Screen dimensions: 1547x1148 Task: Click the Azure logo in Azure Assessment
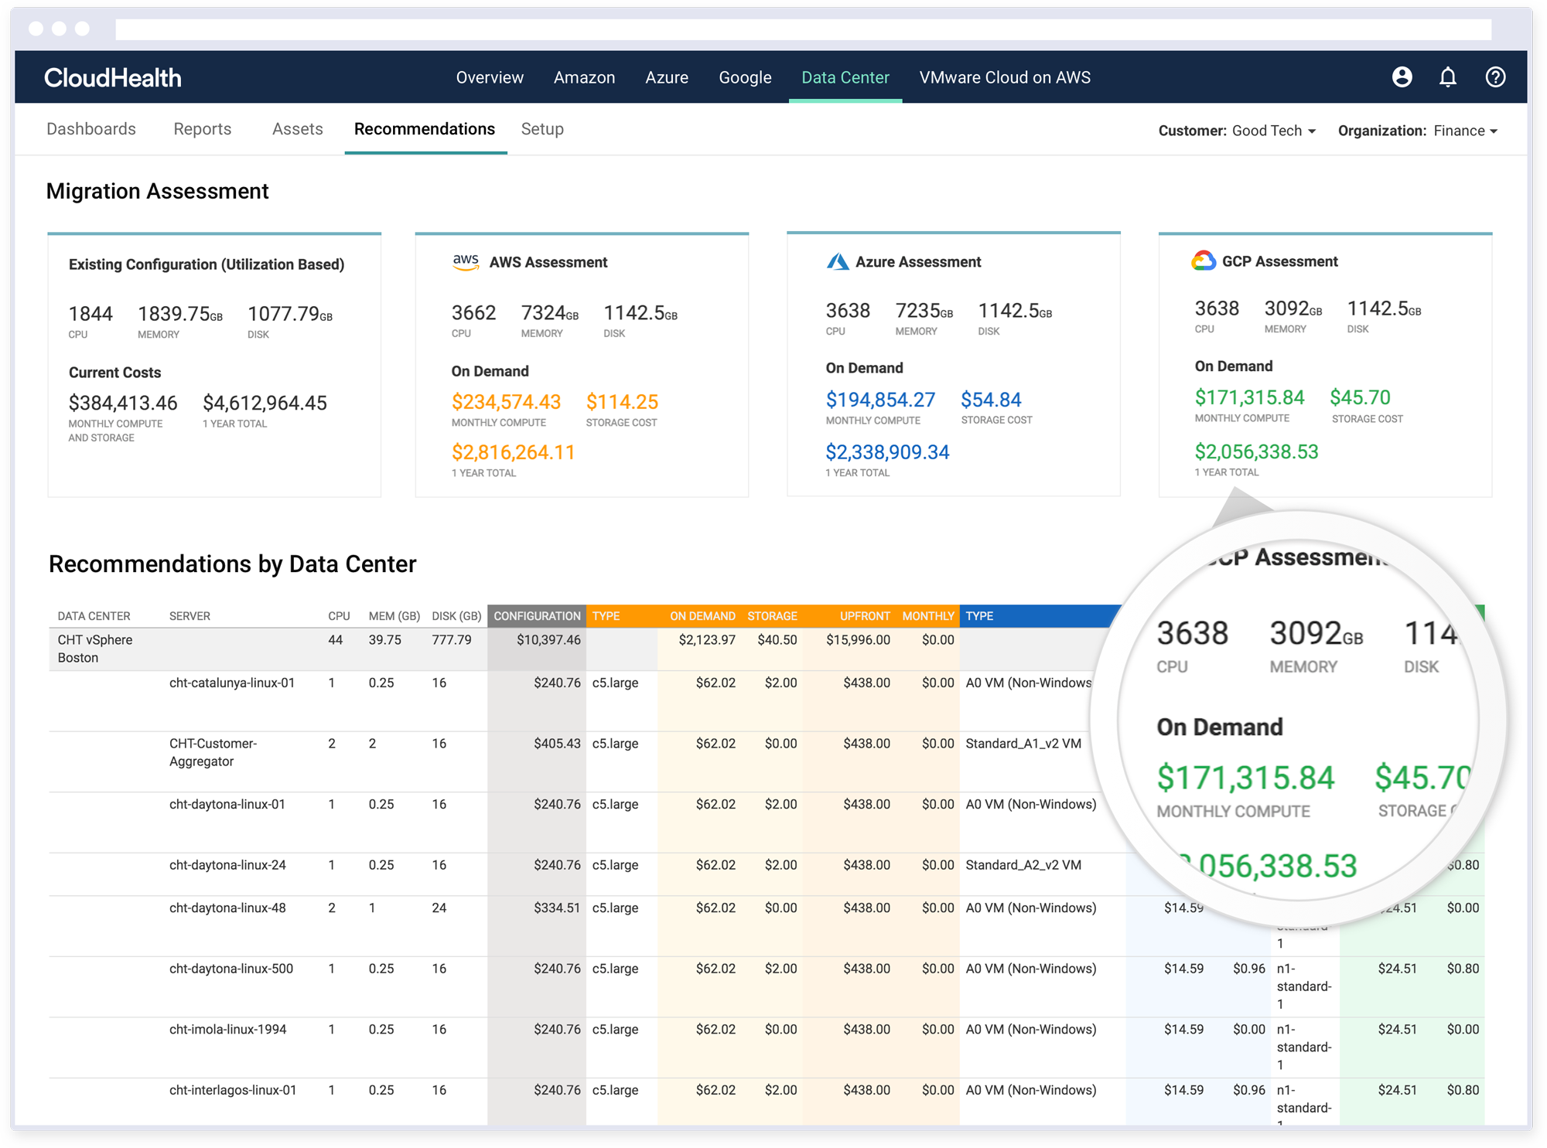coord(838,261)
